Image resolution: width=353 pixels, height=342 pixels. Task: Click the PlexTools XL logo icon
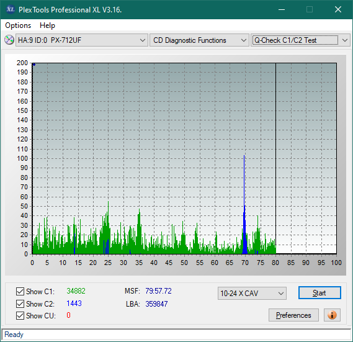pos(10,9)
